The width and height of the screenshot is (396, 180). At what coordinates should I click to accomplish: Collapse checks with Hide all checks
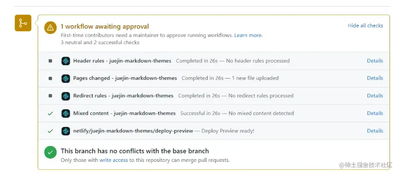pos(365,26)
